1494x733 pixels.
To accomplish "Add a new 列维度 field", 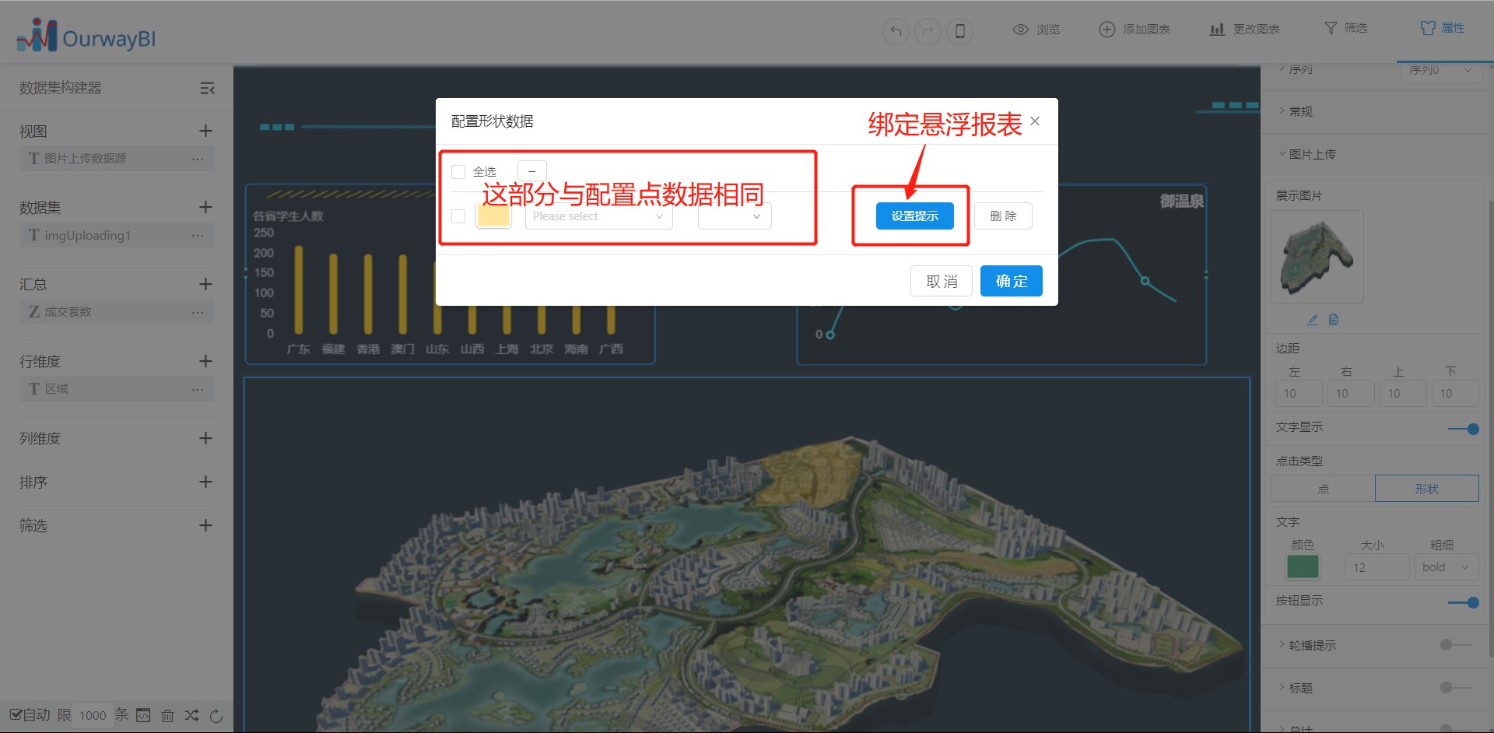I will [205, 438].
